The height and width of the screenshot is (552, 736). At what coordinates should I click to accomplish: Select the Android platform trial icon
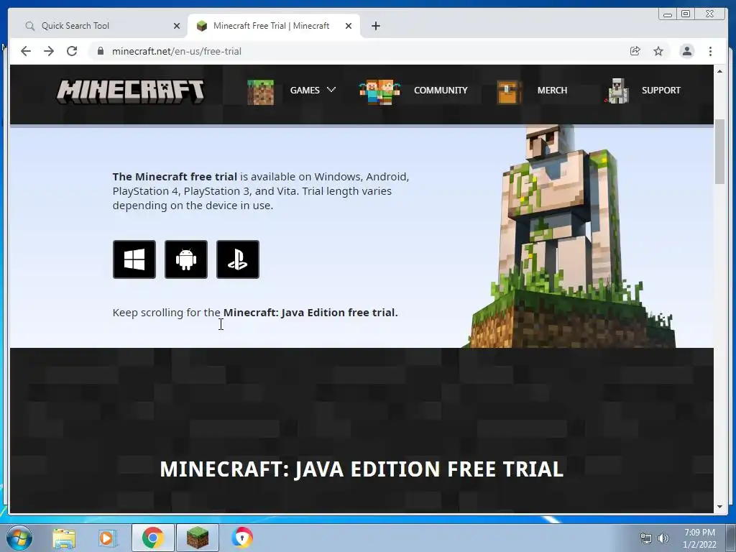(x=186, y=259)
